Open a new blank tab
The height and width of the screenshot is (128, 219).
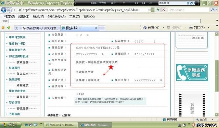coord(102,28)
